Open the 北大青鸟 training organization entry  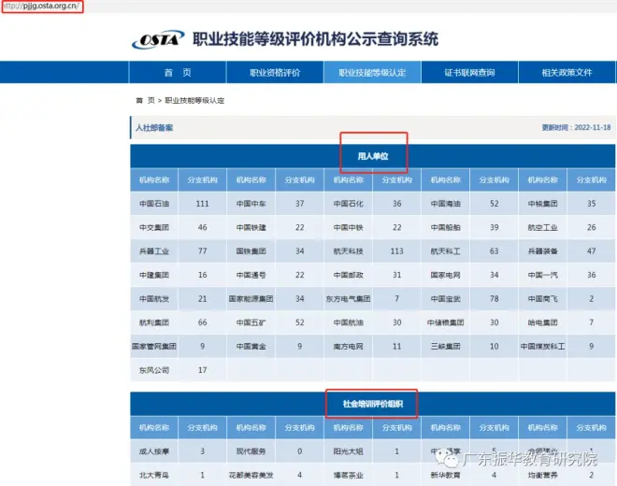(154, 475)
